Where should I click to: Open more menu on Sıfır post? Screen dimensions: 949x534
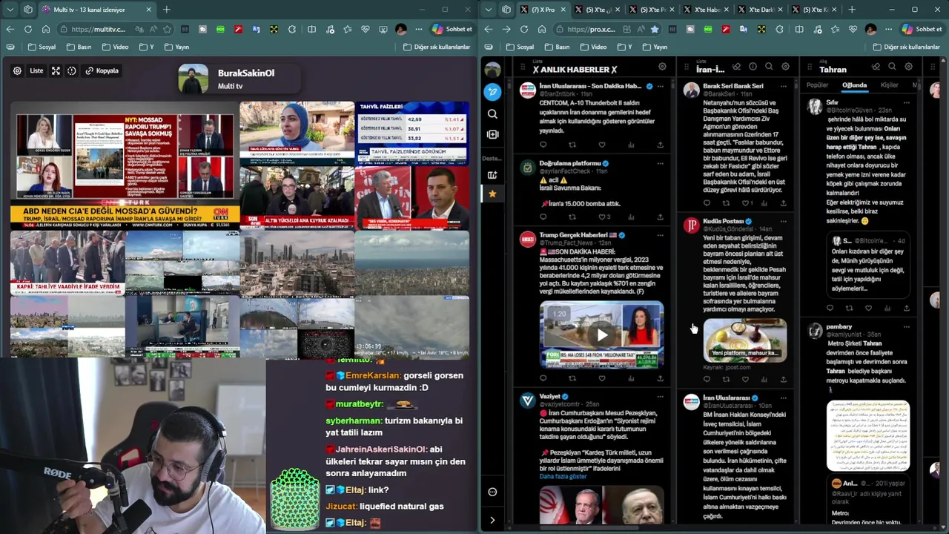tap(906, 102)
